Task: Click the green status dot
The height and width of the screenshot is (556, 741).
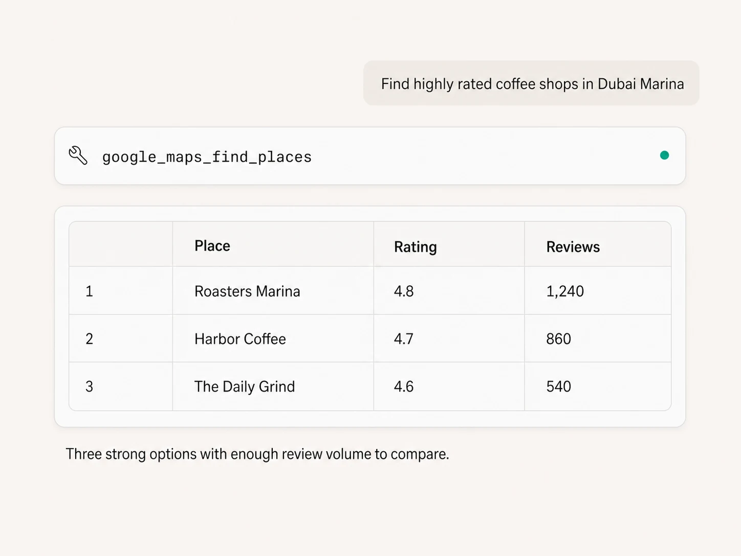Action: tap(664, 155)
